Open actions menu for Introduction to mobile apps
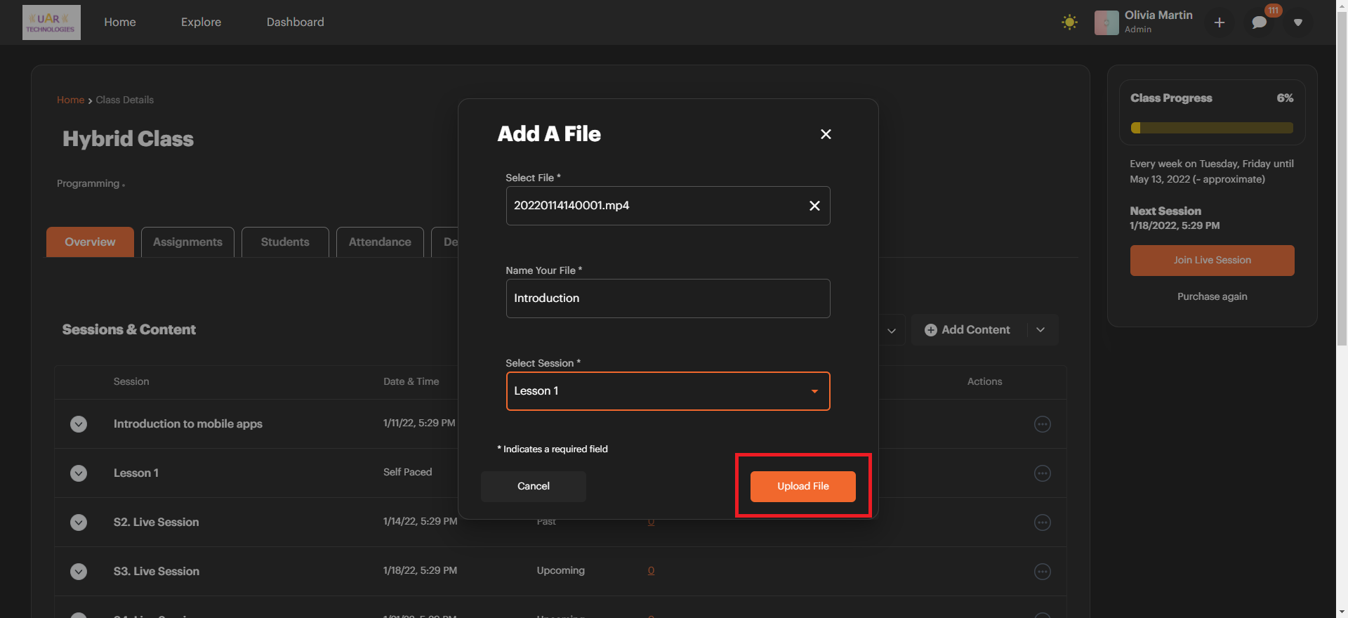 click(x=1043, y=424)
